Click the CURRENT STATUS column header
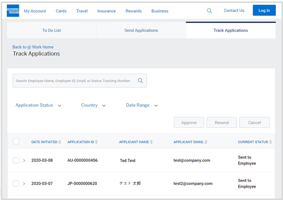Image resolution: width=283 pixels, height=200 pixels. (253, 142)
